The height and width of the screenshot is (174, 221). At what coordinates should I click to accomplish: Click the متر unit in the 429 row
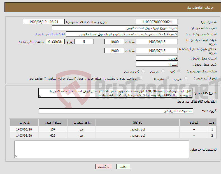82,136
